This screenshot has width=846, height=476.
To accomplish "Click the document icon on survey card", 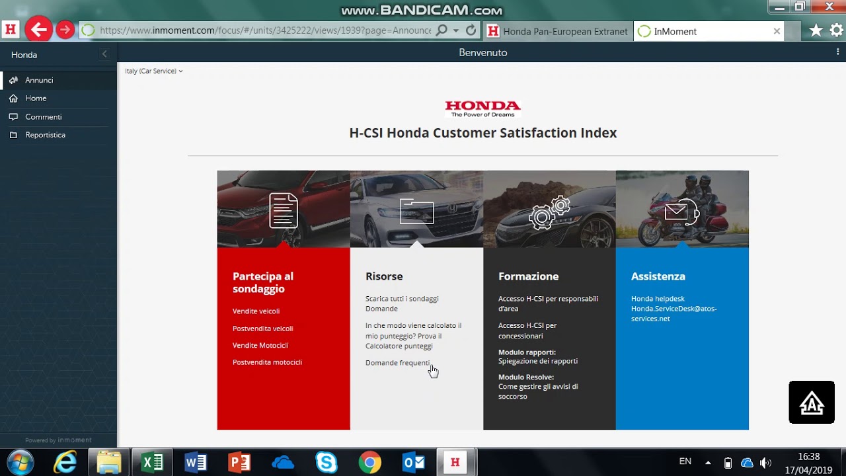I will [x=284, y=210].
